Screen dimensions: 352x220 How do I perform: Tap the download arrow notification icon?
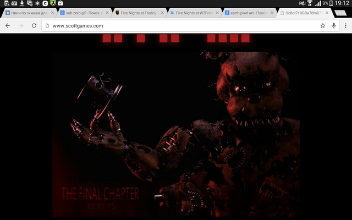(x=22, y=3)
